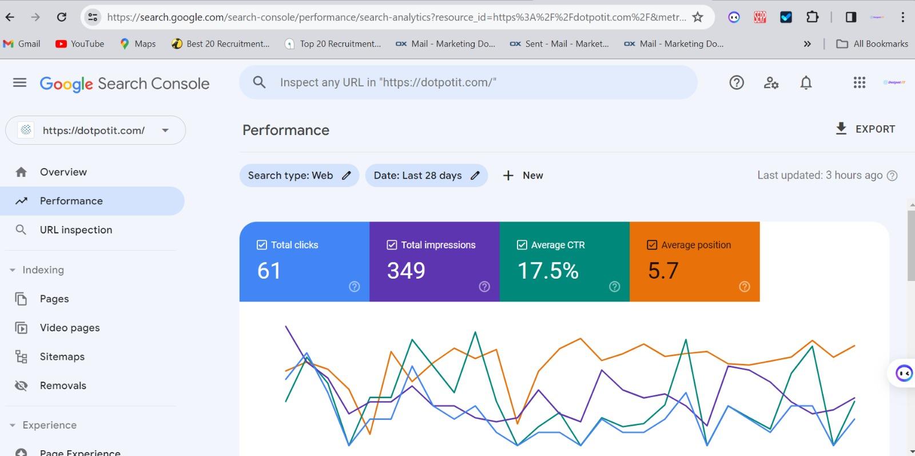Toggle the Total impressions checkbox

pyautogui.click(x=392, y=245)
